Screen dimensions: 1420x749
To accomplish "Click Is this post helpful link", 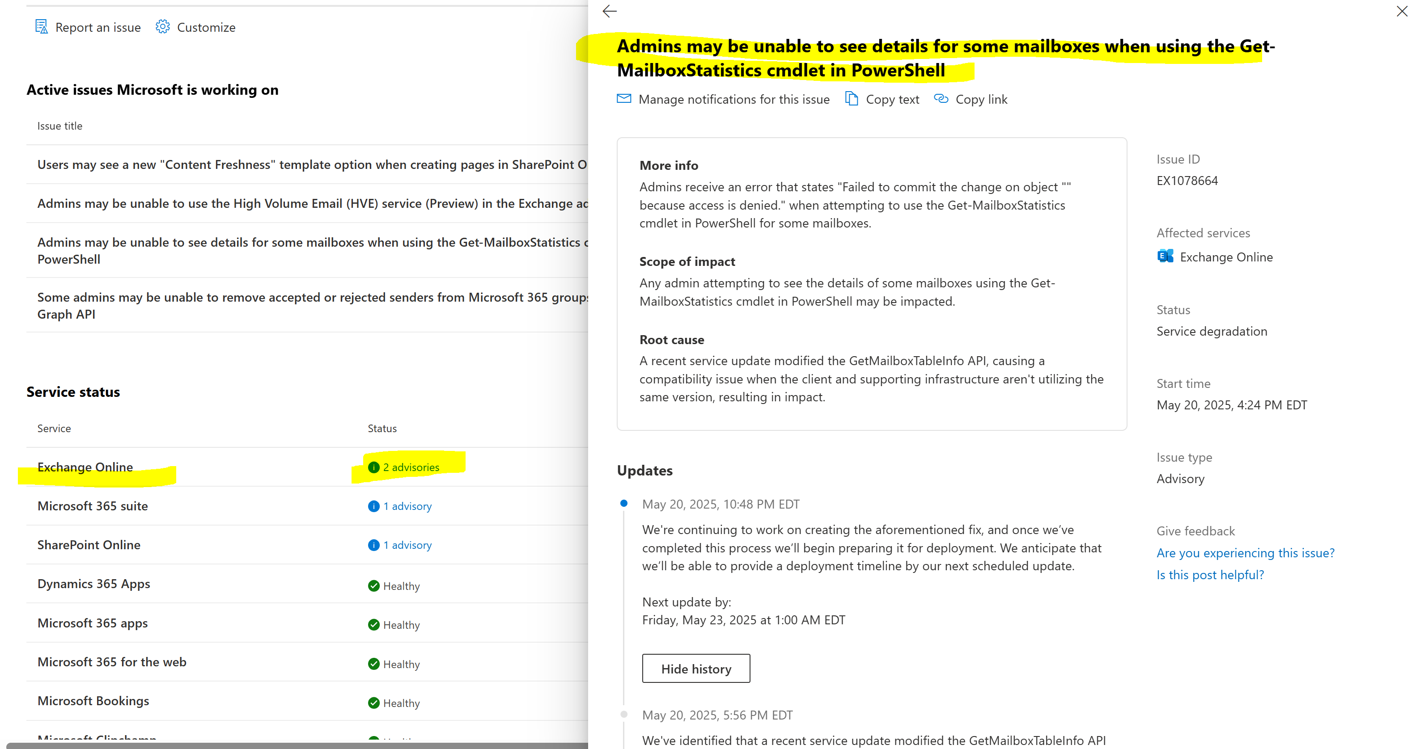I will 1210,574.
